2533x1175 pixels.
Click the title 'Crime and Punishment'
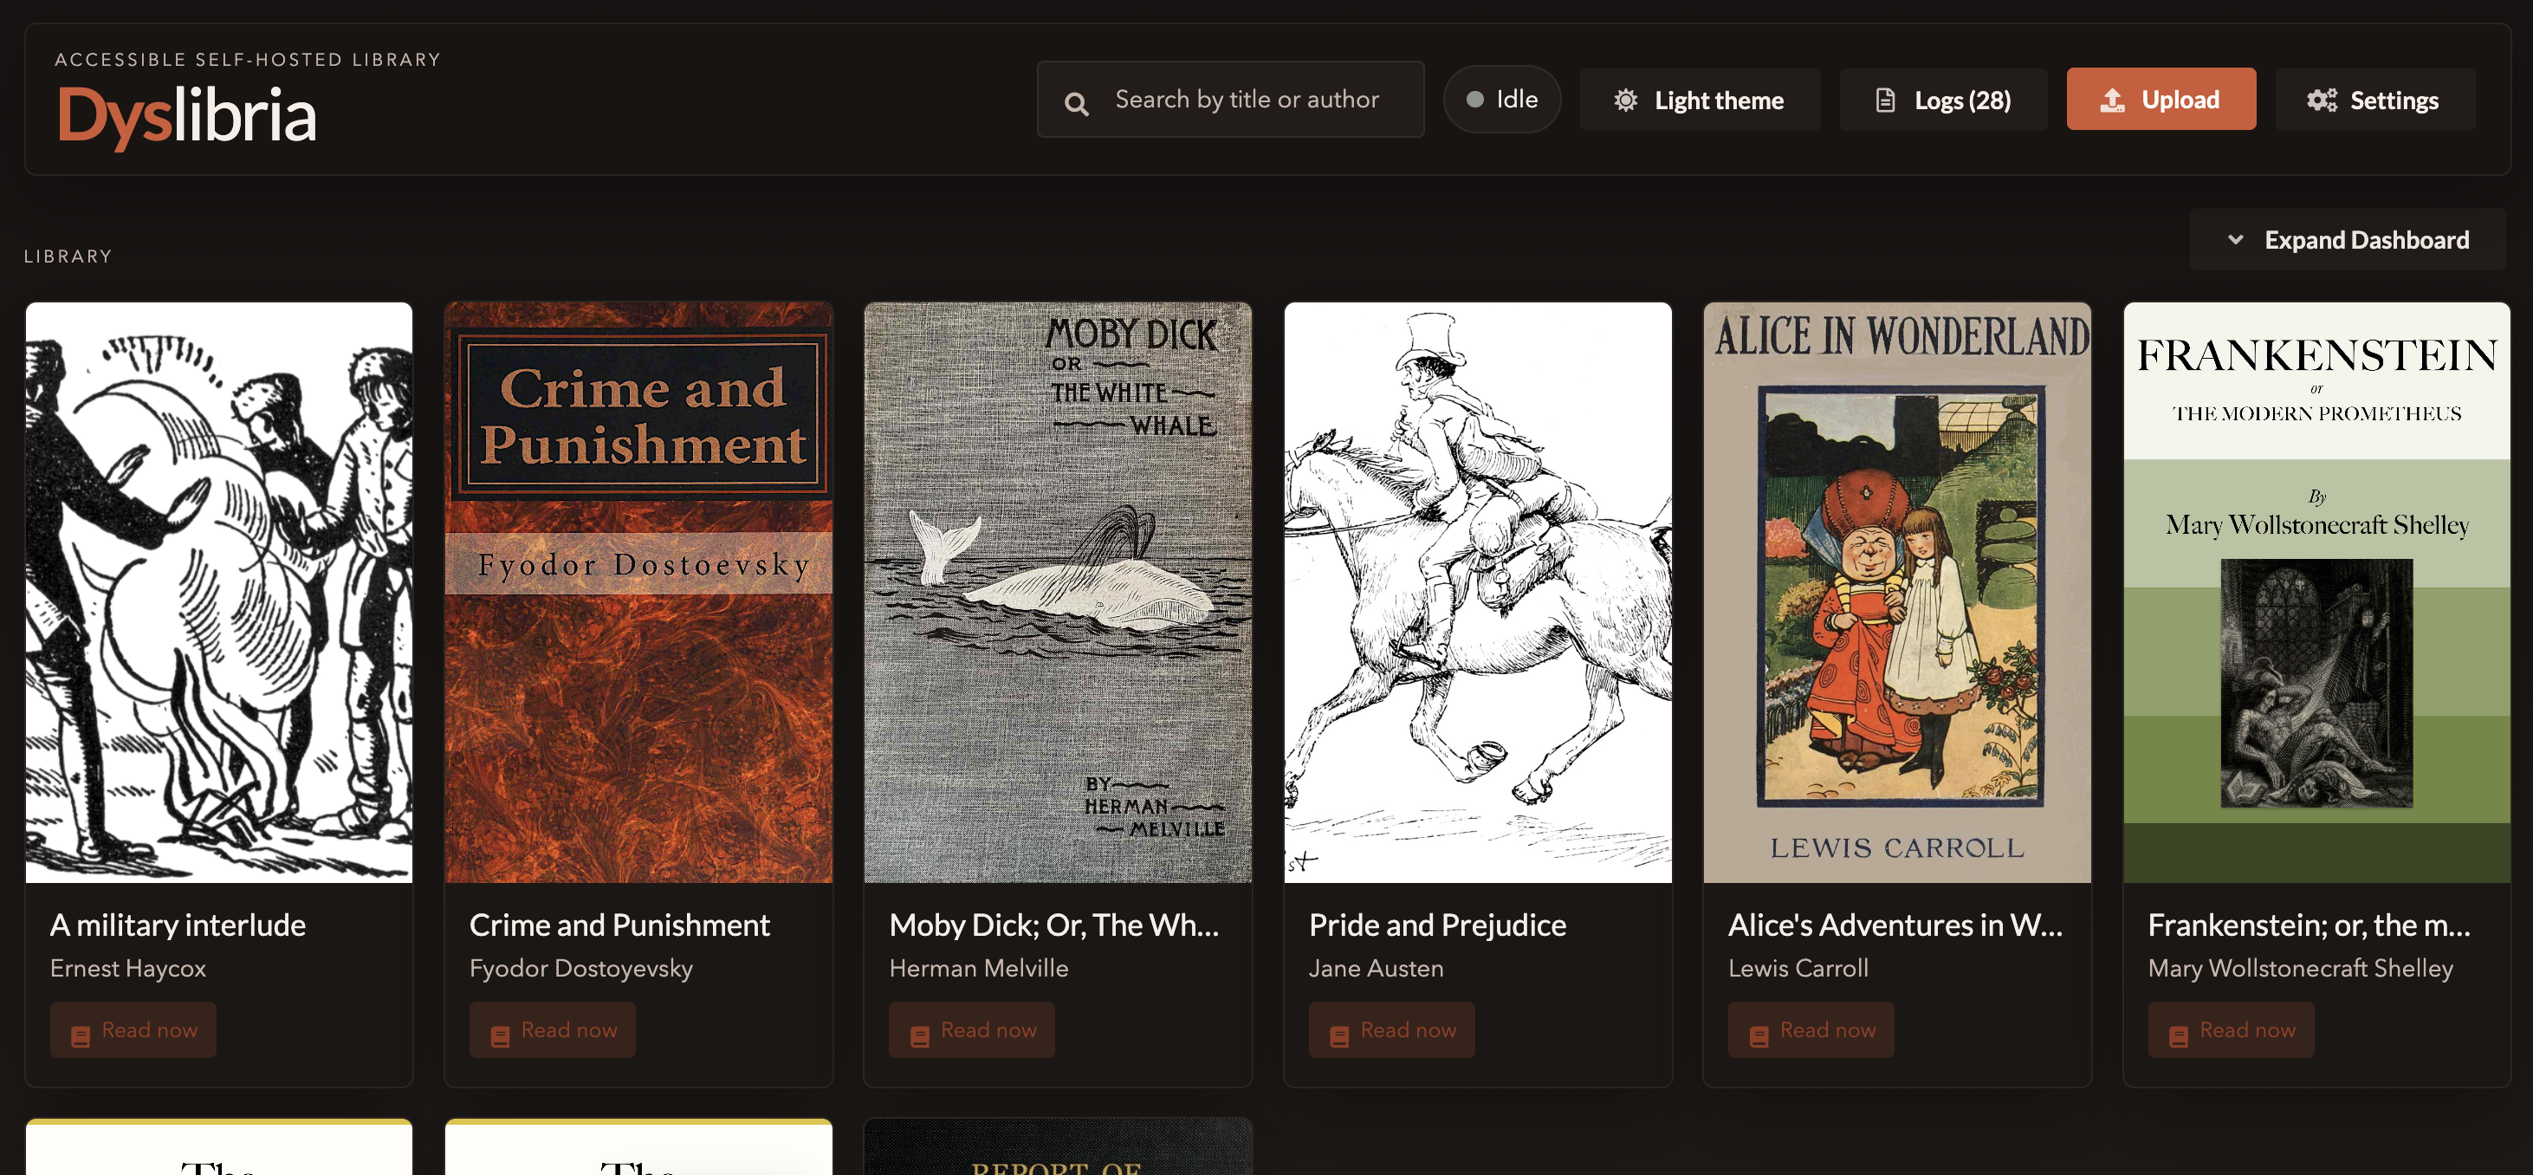619,925
